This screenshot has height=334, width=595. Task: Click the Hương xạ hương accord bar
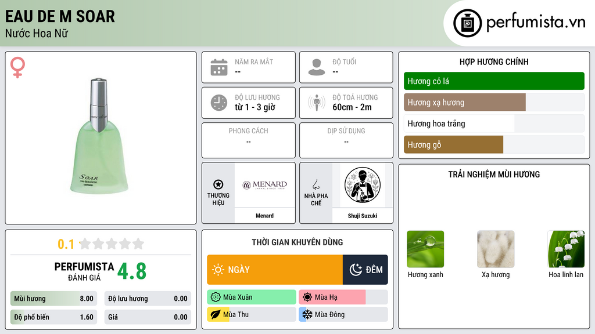(494, 102)
